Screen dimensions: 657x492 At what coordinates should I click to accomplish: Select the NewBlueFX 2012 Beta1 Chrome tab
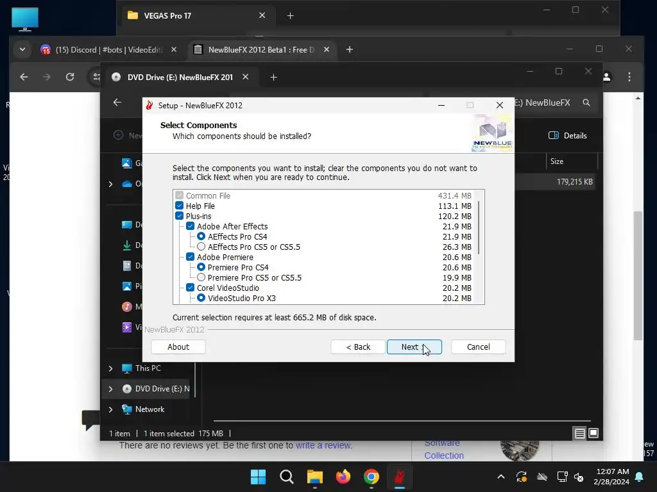(x=260, y=50)
